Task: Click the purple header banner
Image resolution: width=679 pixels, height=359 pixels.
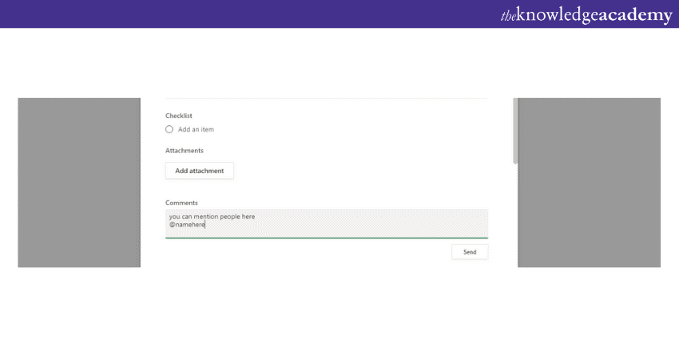Action: pos(240,14)
